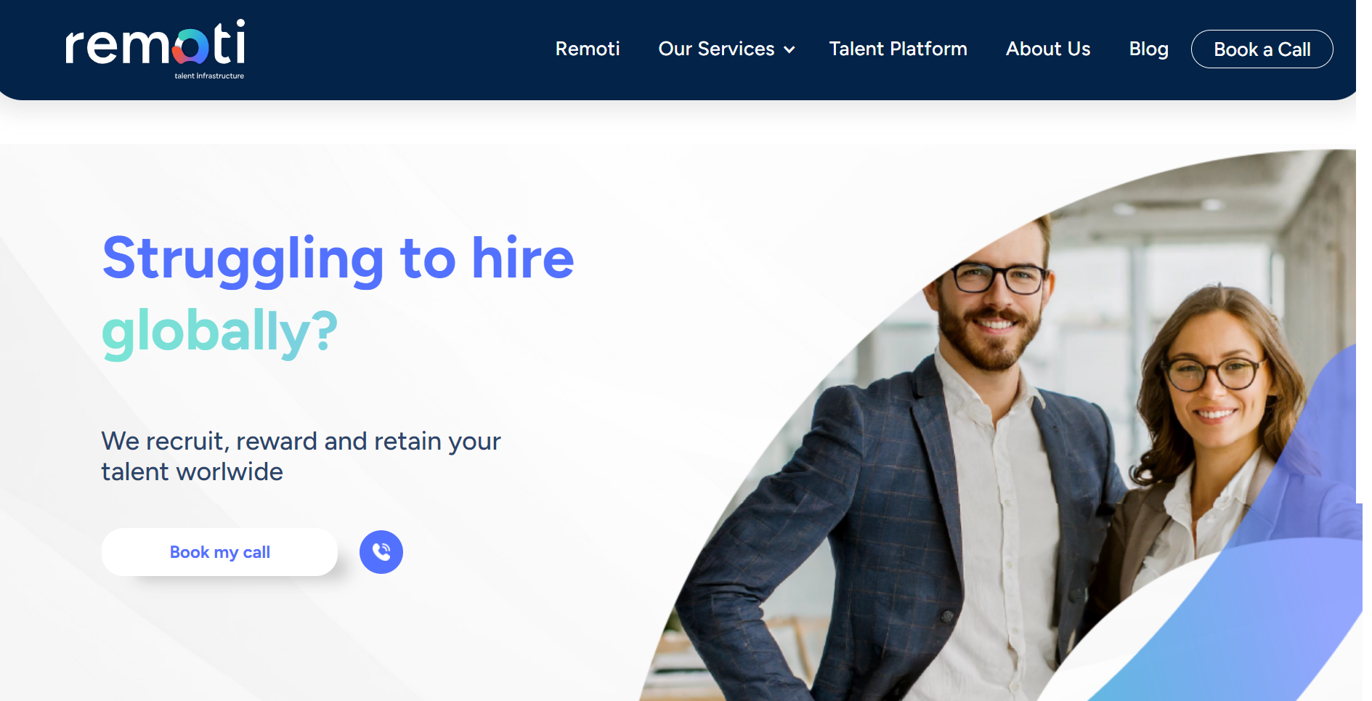Open the Blog link
The height and width of the screenshot is (701, 1372).
(1148, 49)
